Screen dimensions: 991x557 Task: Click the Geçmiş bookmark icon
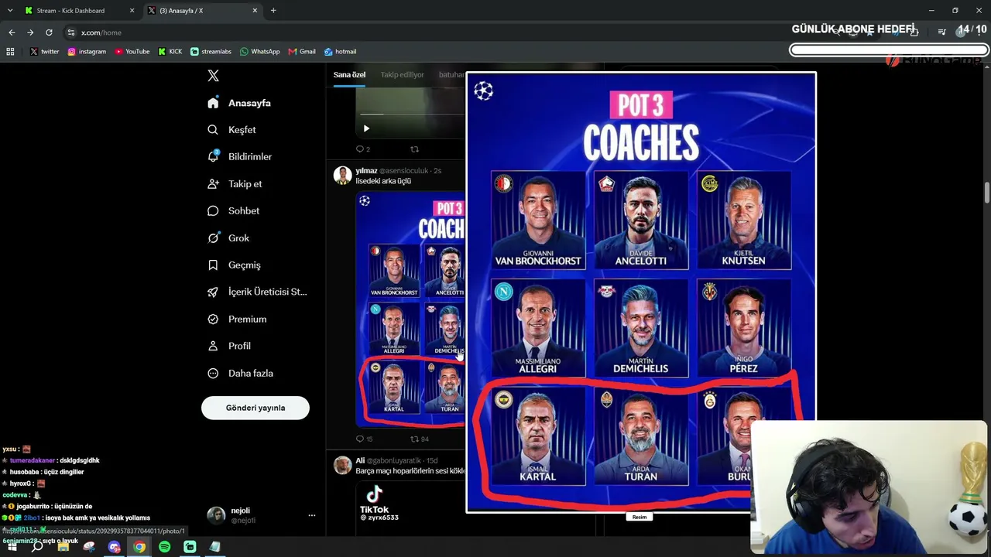[213, 265]
